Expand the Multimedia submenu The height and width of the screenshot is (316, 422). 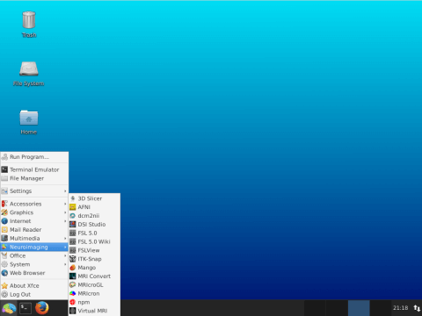coord(34,238)
